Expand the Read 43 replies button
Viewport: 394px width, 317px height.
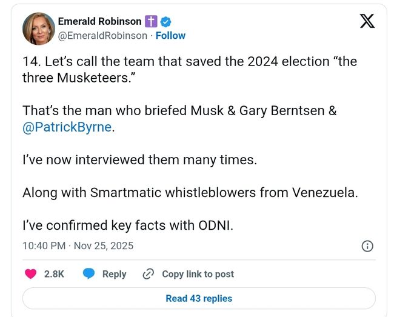pos(199,298)
